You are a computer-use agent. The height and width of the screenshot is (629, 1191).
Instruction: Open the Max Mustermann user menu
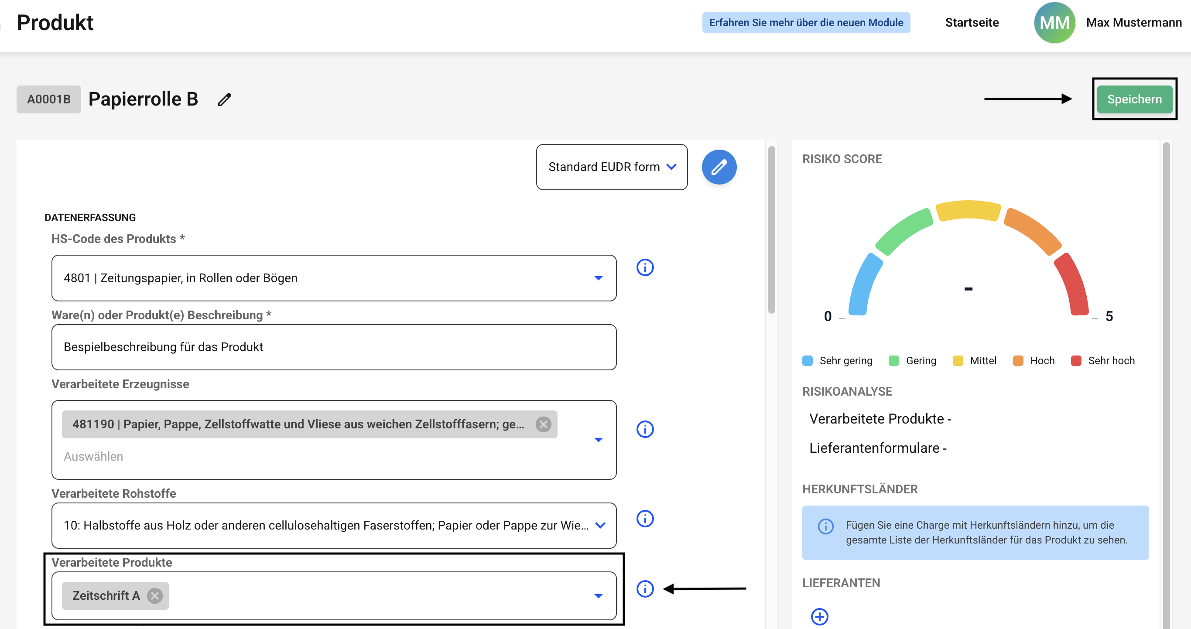[x=1134, y=22]
